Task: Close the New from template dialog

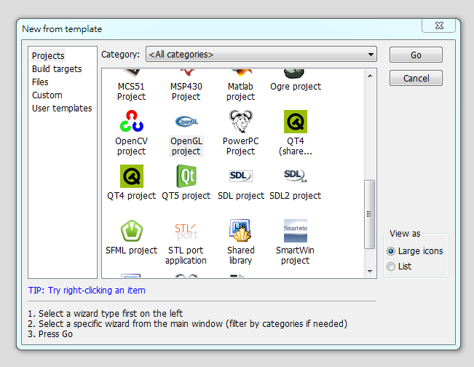Action: click(439, 25)
